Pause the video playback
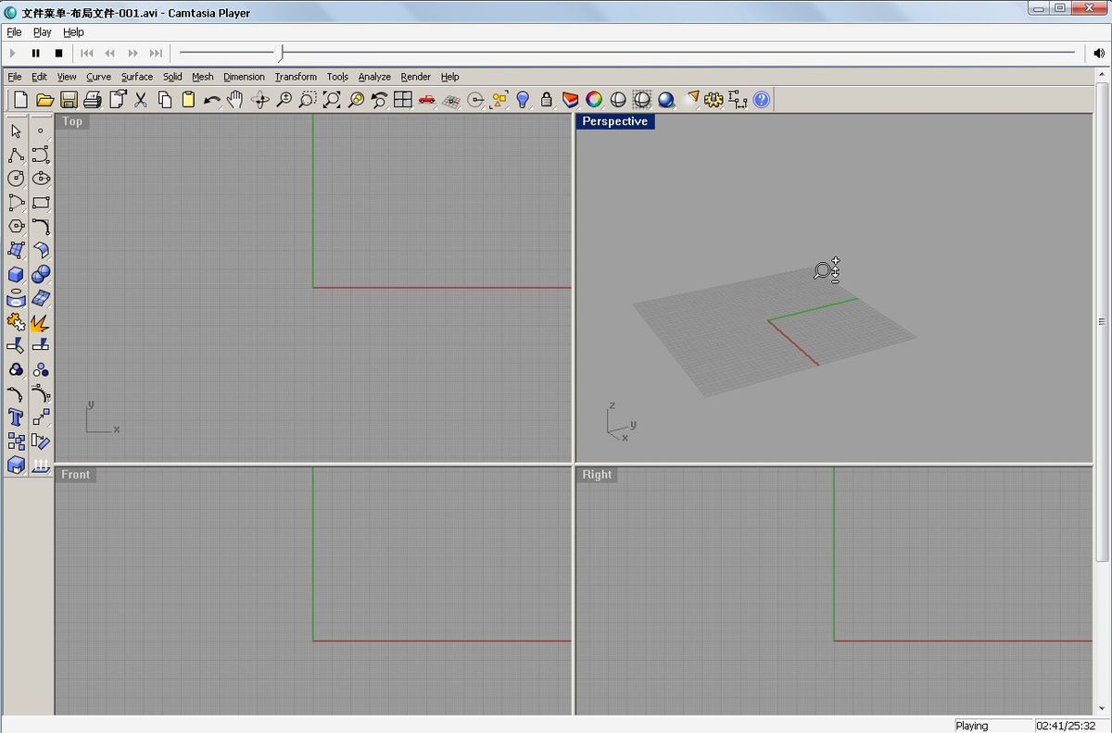 [35, 54]
